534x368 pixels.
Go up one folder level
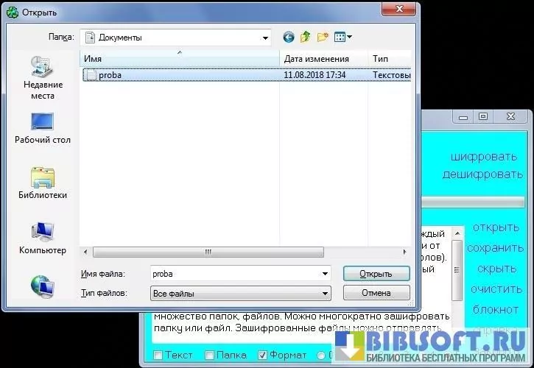pos(305,37)
